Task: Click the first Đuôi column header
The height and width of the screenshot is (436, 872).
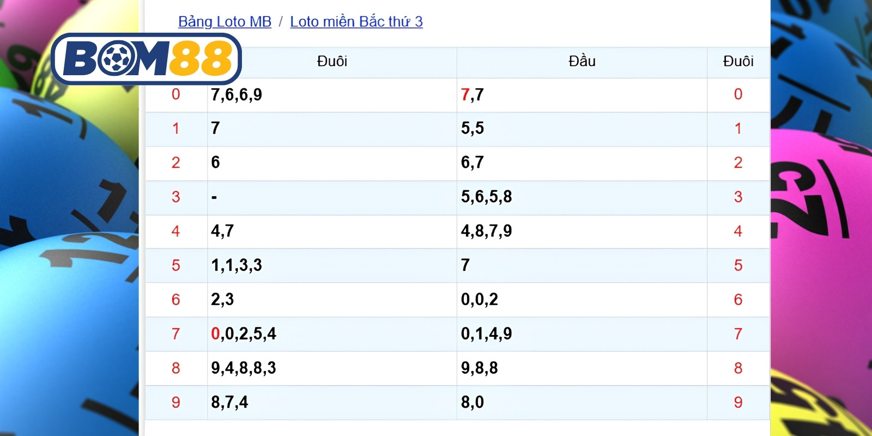Action: coord(332,62)
